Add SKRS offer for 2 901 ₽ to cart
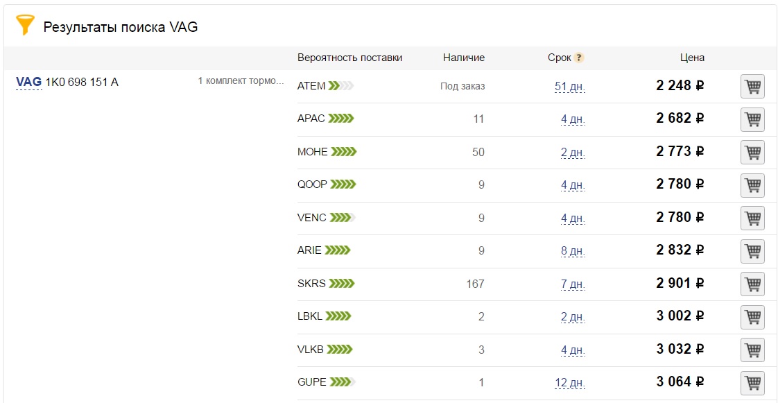778x403 pixels. tap(752, 284)
